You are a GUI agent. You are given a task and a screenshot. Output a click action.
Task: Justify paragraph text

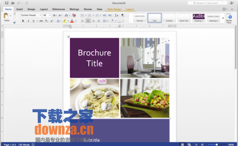pos(99,21)
